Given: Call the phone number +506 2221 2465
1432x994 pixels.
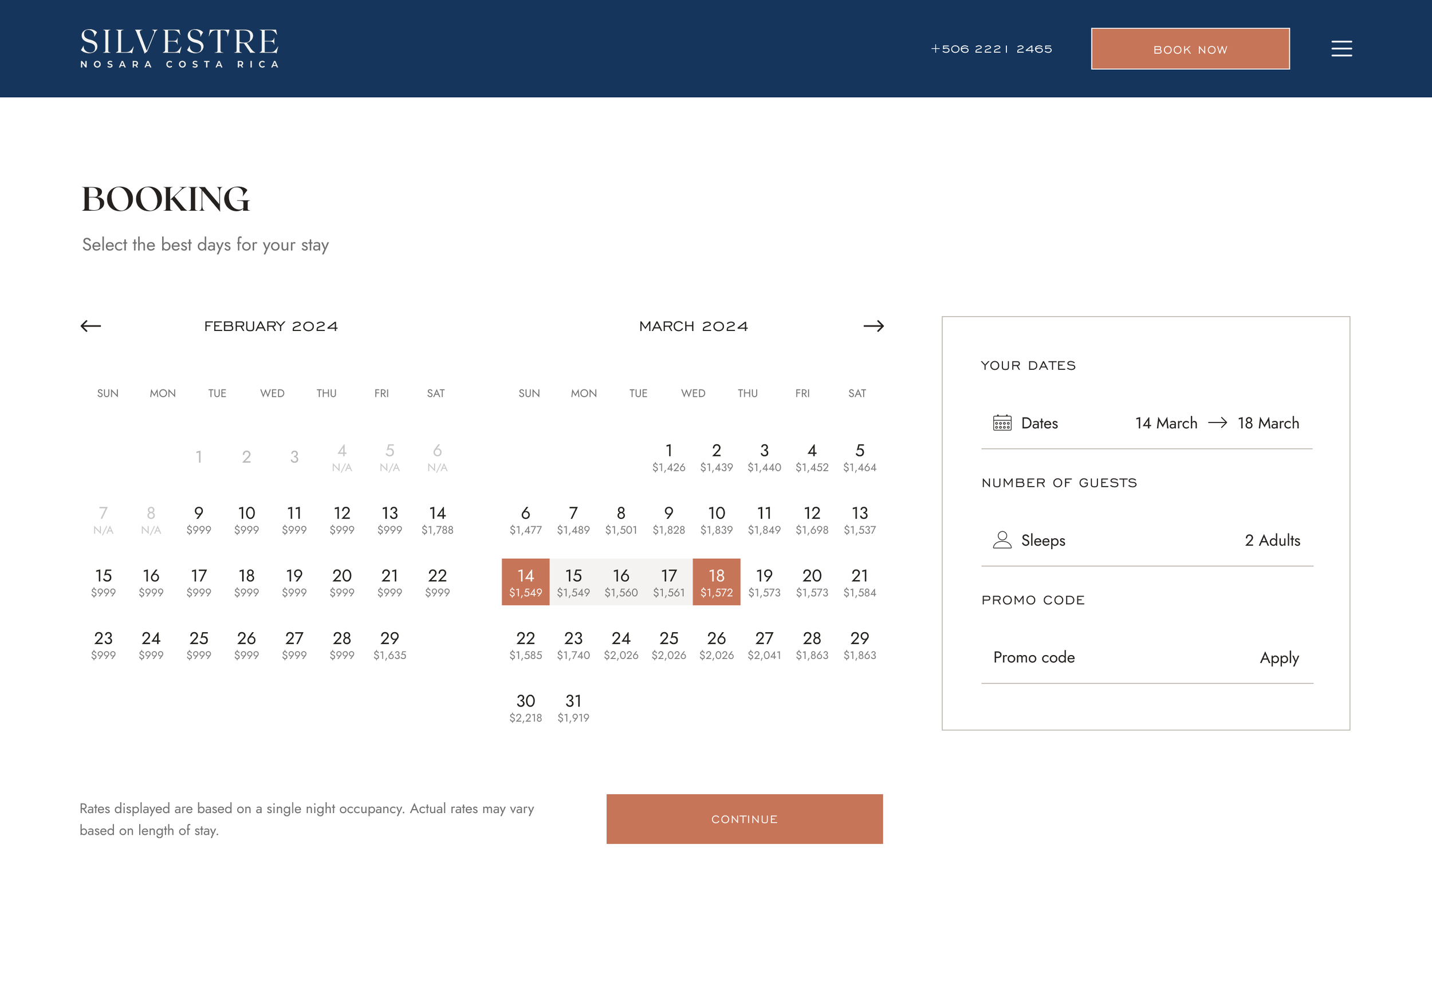Looking at the screenshot, I should tap(991, 49).
